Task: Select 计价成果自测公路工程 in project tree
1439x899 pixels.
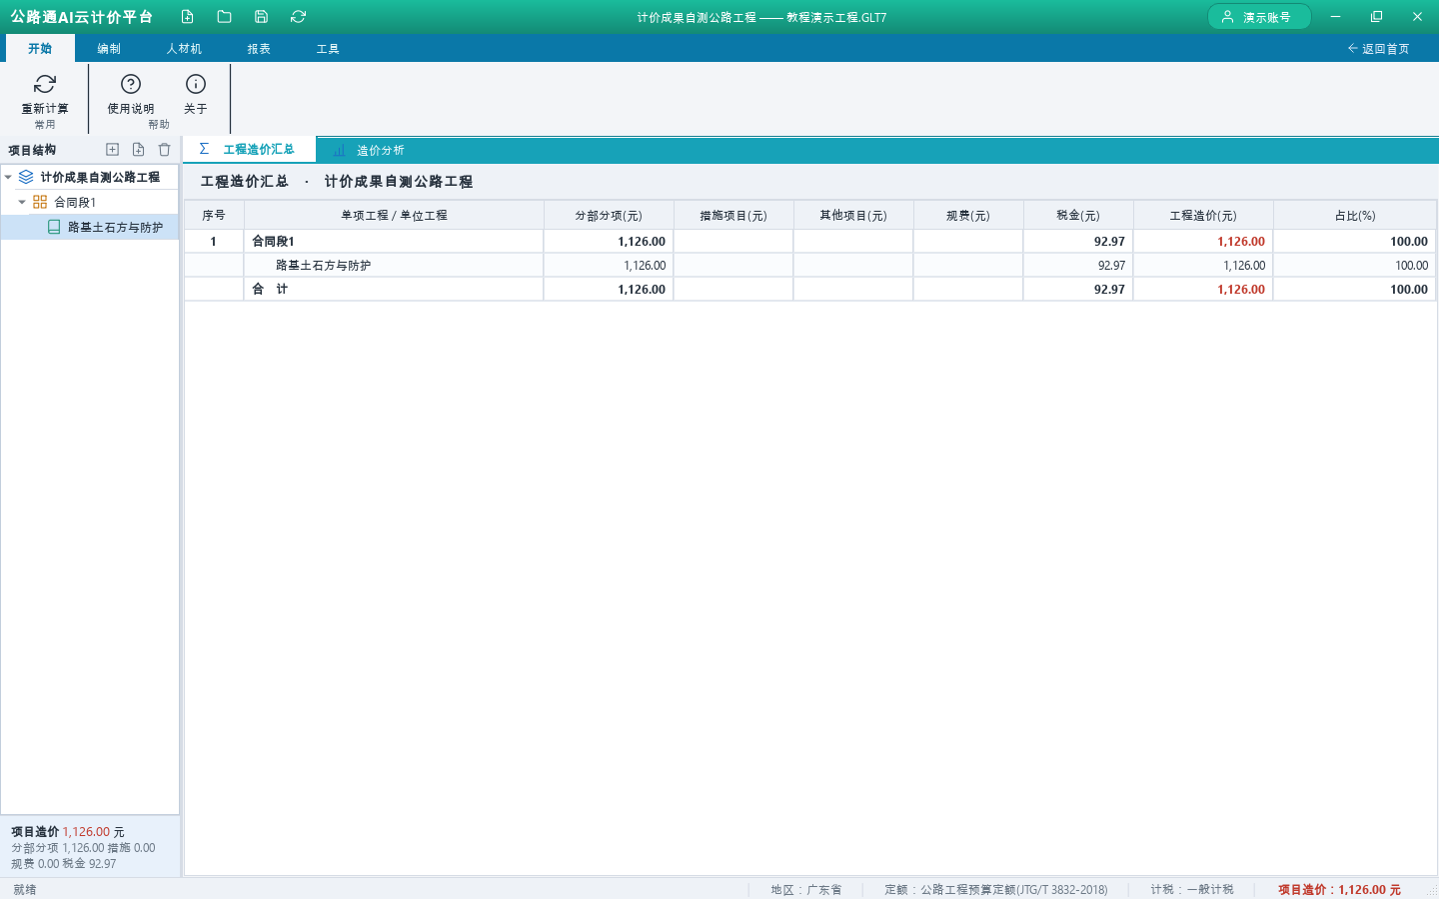Action: pyautogui.click(x=100, y=177)
